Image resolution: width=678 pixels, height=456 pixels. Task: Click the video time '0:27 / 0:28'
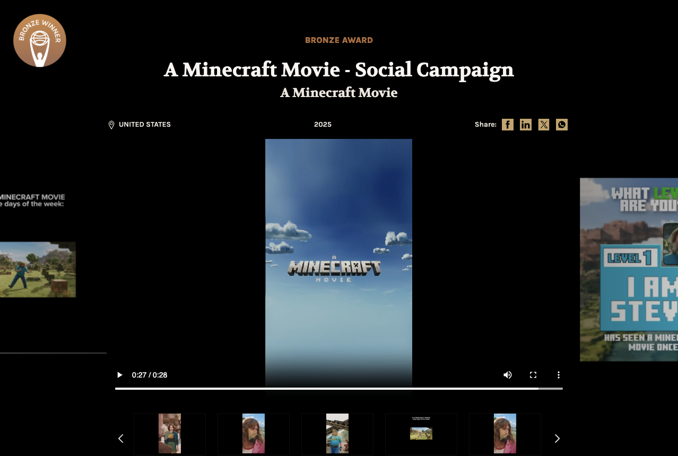pos(150,375)
